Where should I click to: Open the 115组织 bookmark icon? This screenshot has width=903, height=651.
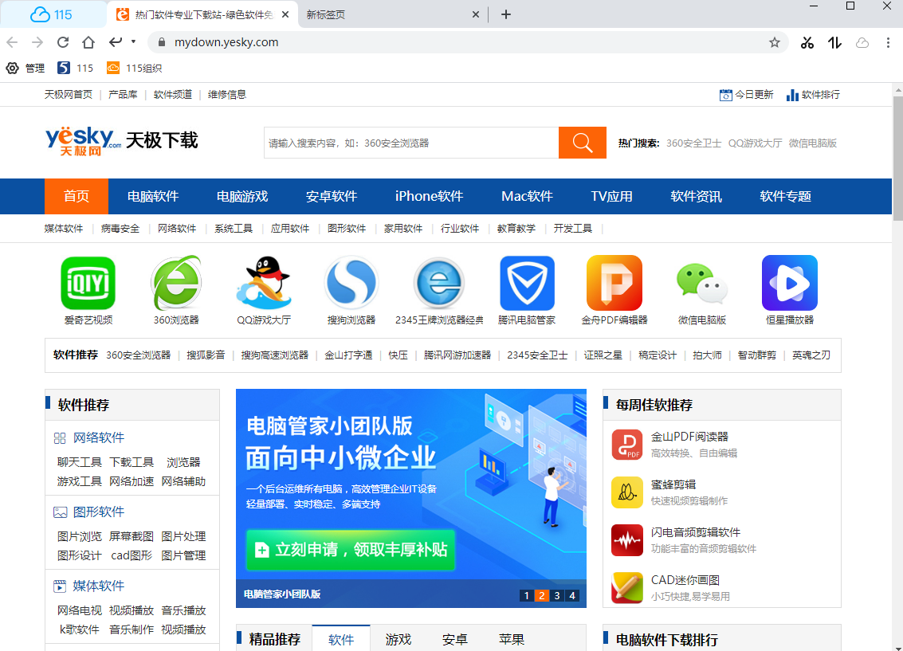[x=113, y=68]
